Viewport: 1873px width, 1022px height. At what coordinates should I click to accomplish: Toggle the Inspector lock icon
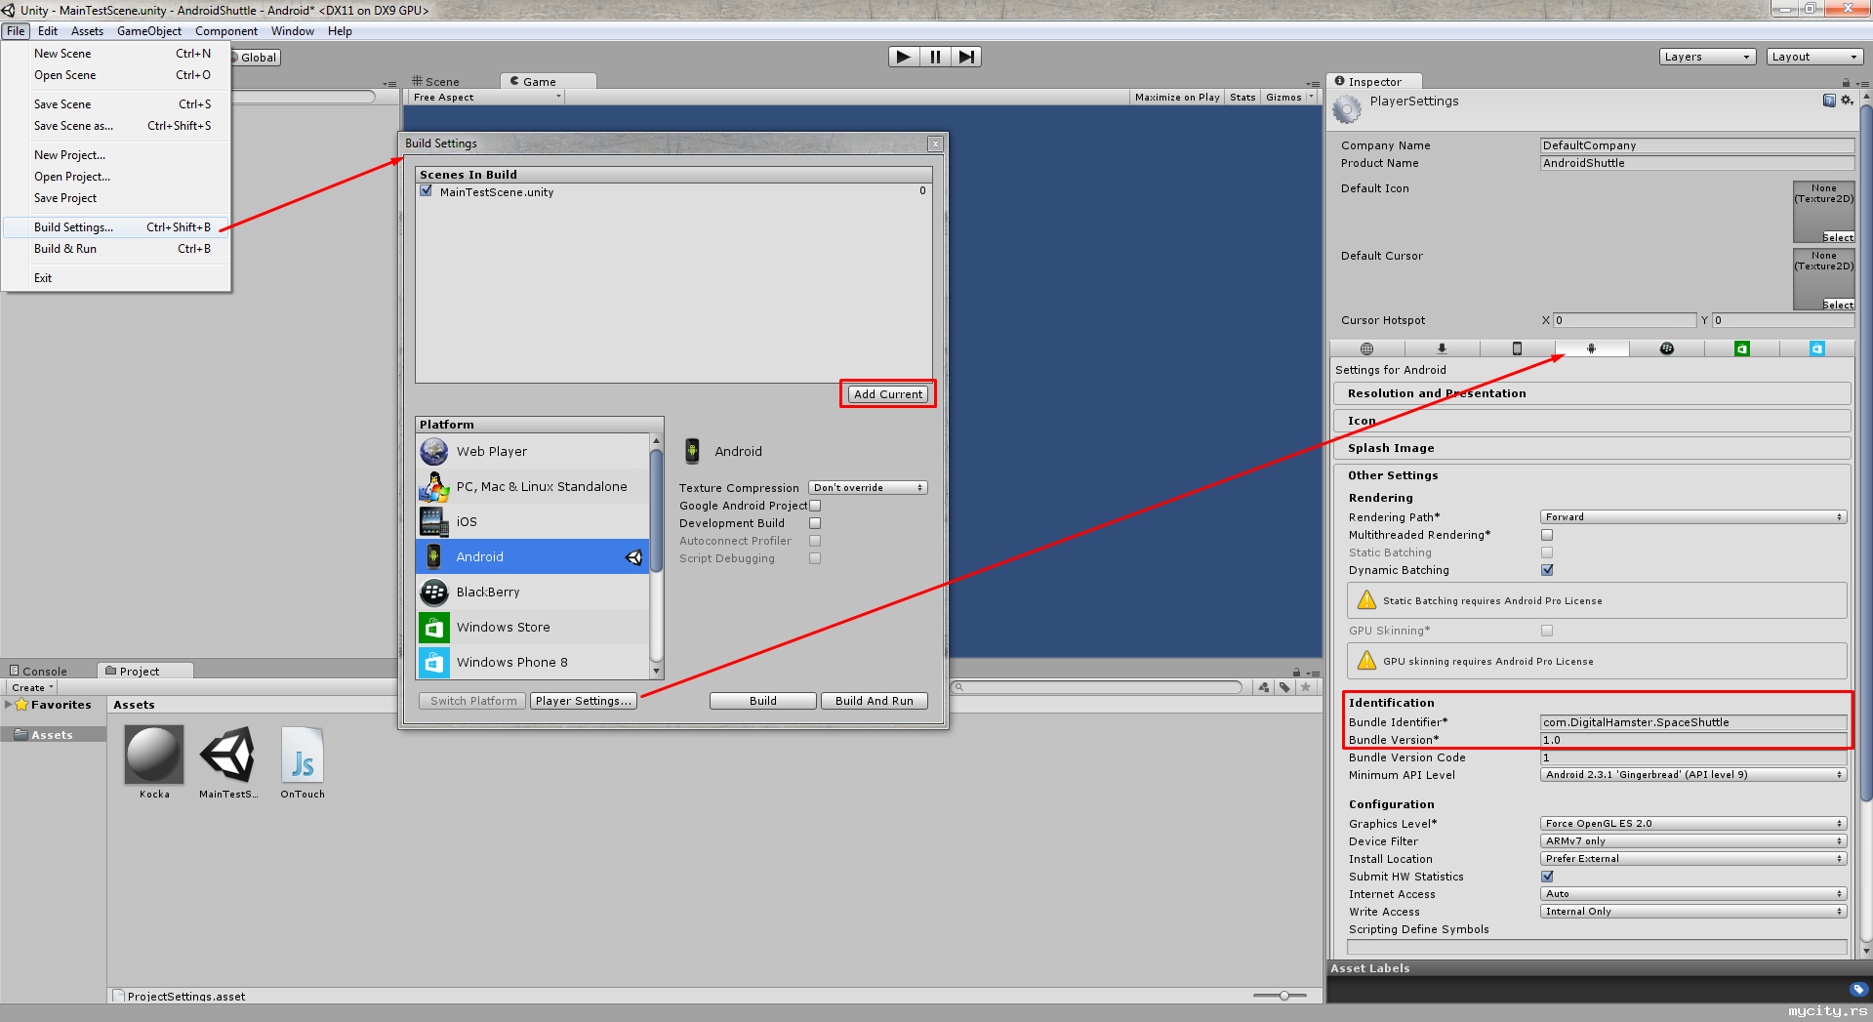click(1847, 83)
